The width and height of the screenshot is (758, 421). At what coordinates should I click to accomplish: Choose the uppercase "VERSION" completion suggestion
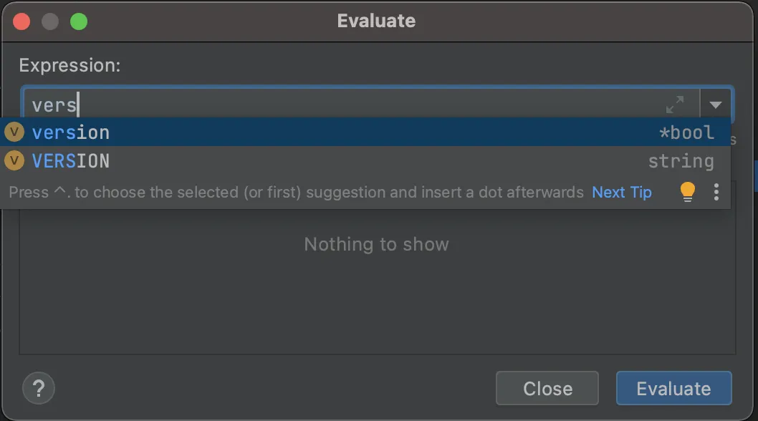point(71,161)
